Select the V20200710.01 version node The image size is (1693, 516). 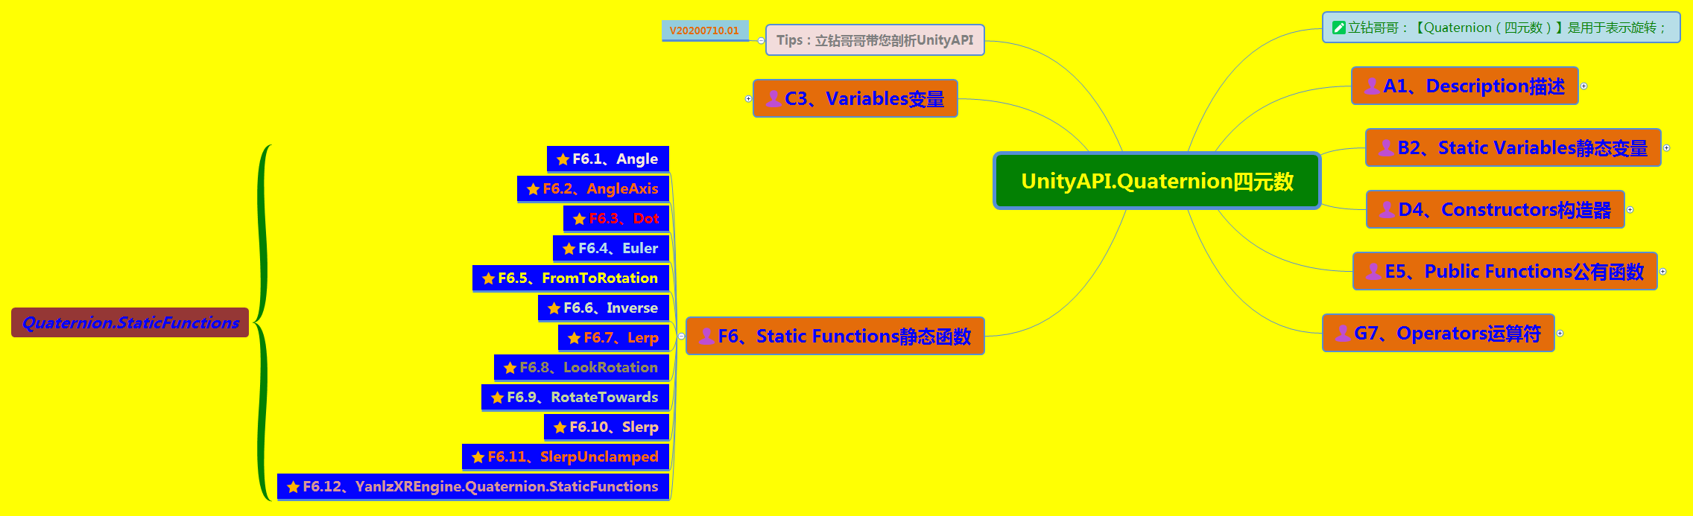tap(705, 31)
